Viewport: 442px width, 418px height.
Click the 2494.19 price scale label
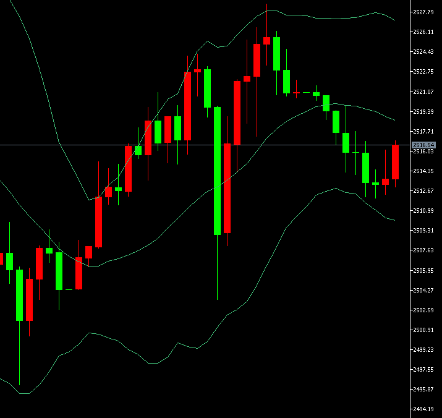coord(423,409)
